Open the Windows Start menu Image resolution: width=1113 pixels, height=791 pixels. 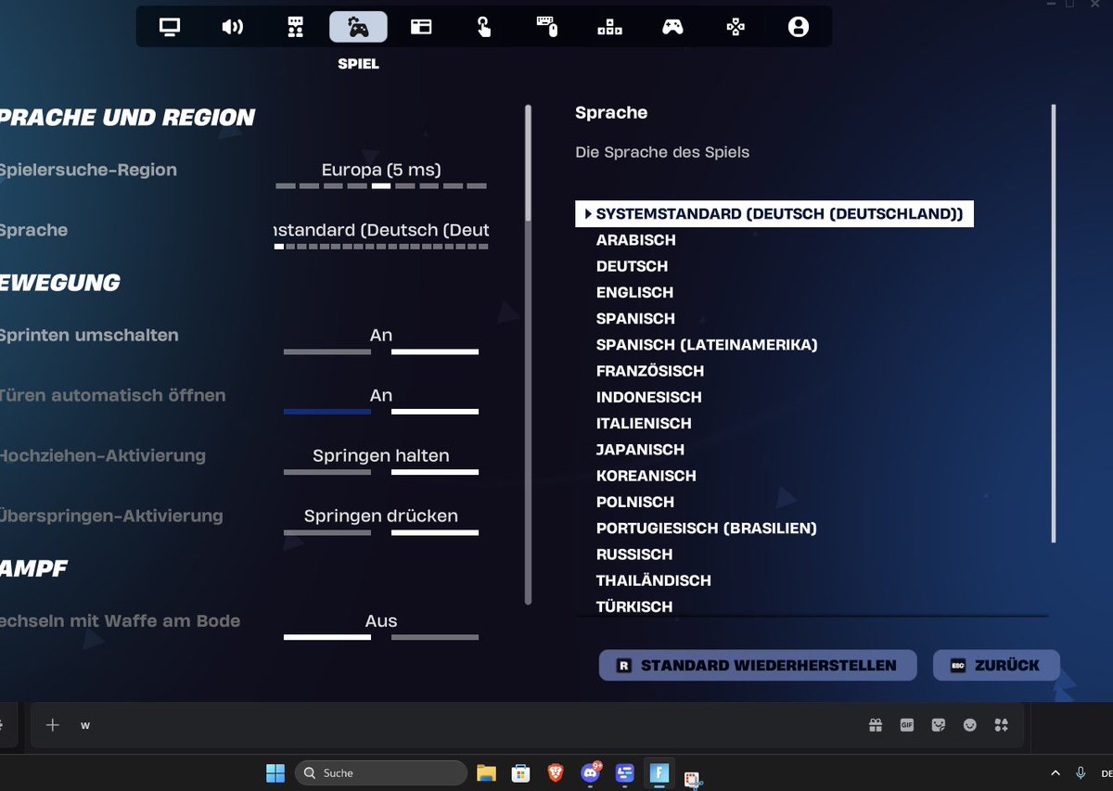[x=275, y=772]
